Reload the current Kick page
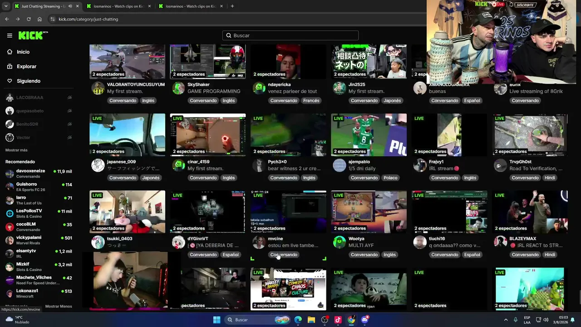Viewport: 581px width, 327px height. 29,19
